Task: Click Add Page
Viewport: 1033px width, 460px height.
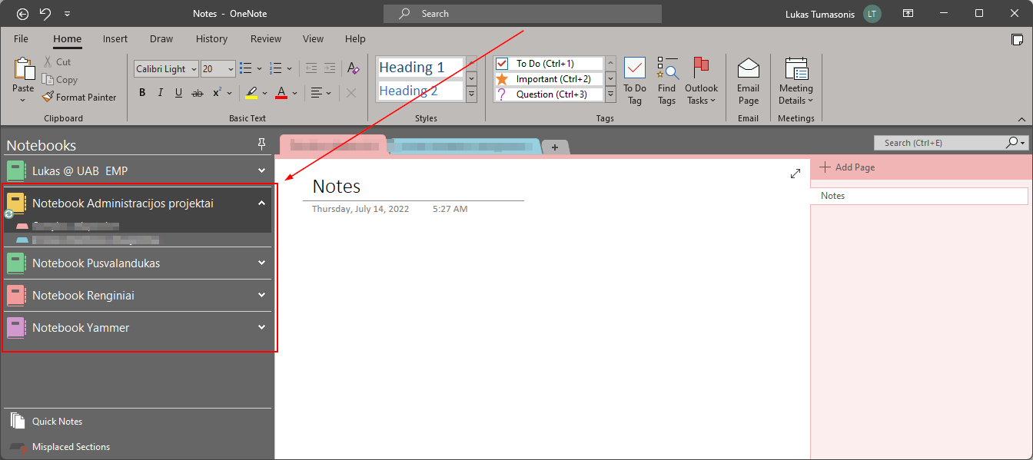Action: 847,167
